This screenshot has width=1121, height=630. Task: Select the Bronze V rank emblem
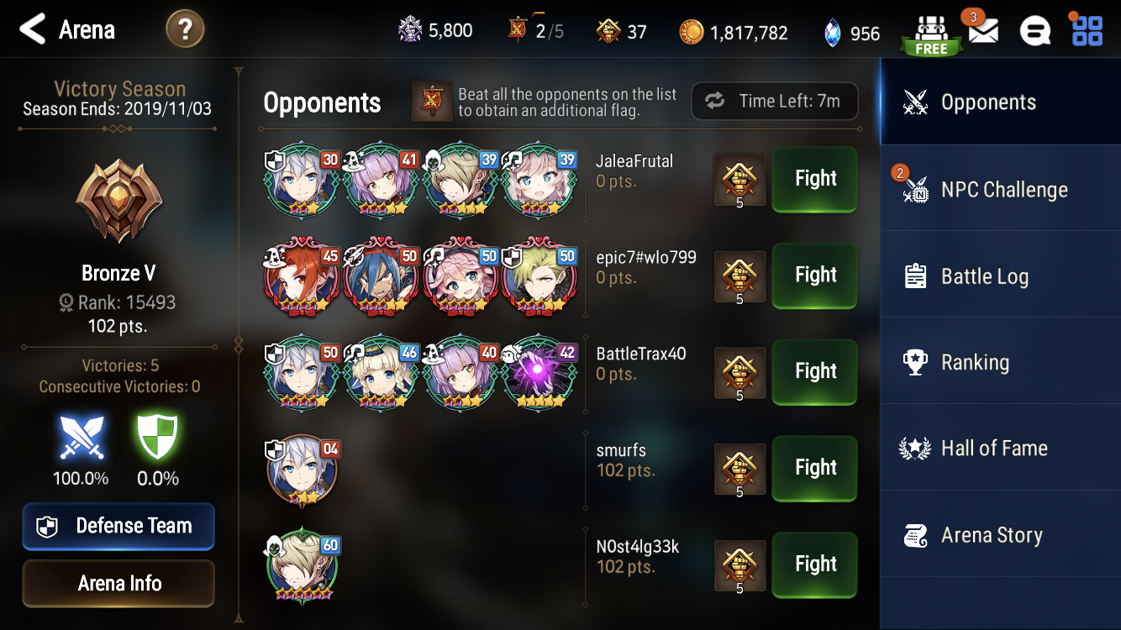point(118,202)
